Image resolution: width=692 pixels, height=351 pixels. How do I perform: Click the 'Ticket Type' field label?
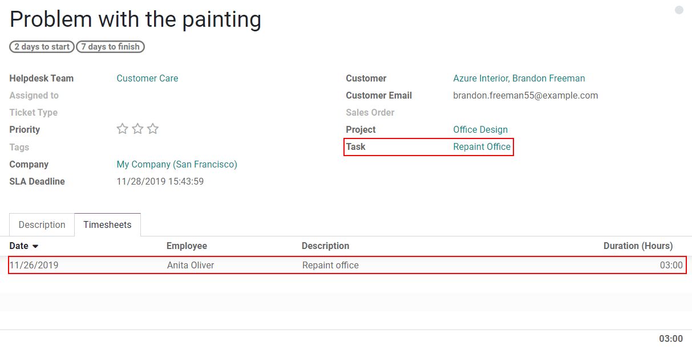(x=33, y=112)
